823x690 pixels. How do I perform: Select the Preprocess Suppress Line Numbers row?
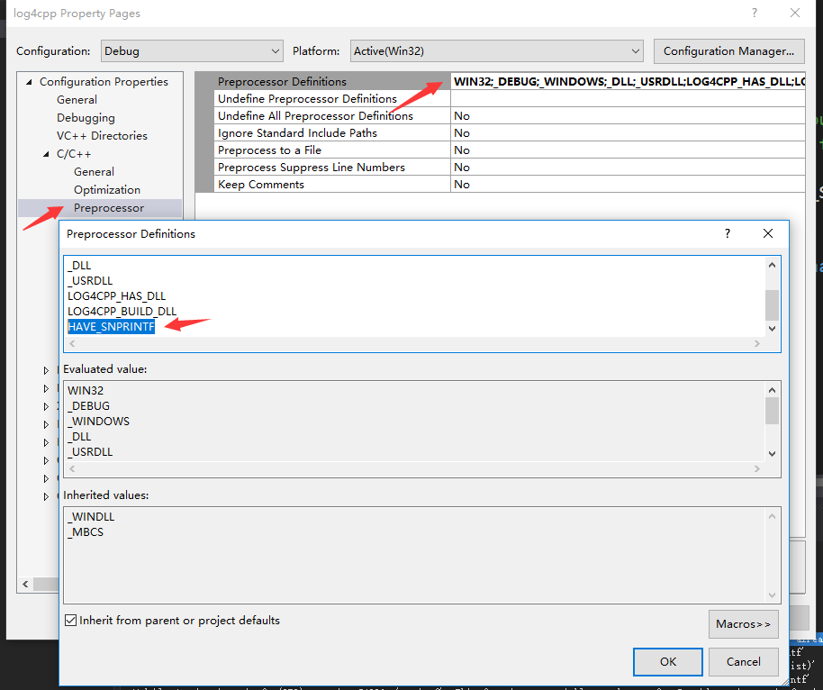(332, 167)
